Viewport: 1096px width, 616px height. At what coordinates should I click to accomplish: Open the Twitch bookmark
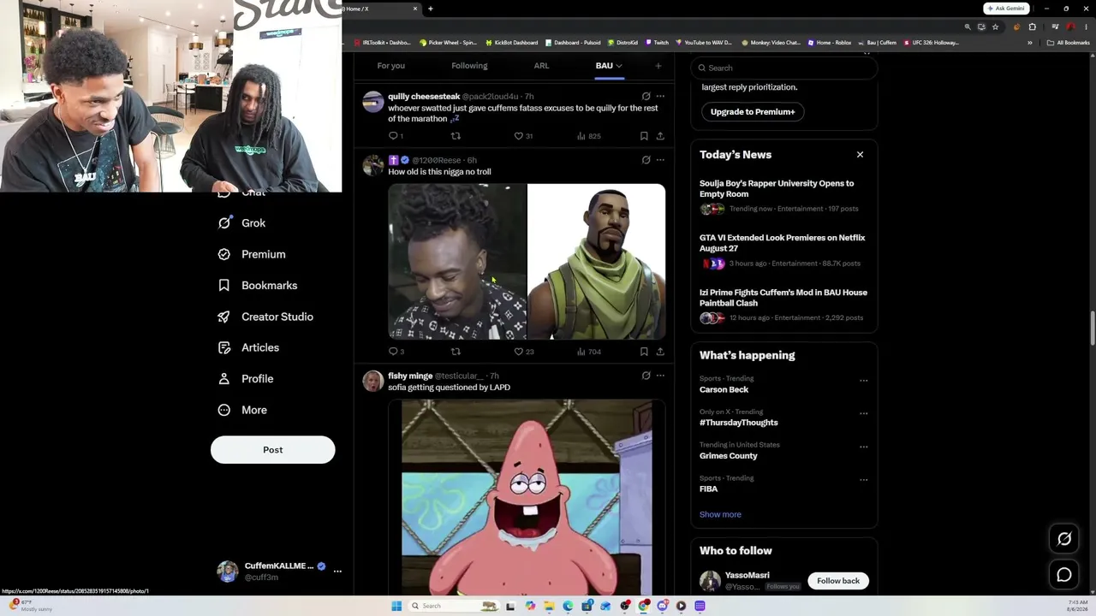coord(658,43)
